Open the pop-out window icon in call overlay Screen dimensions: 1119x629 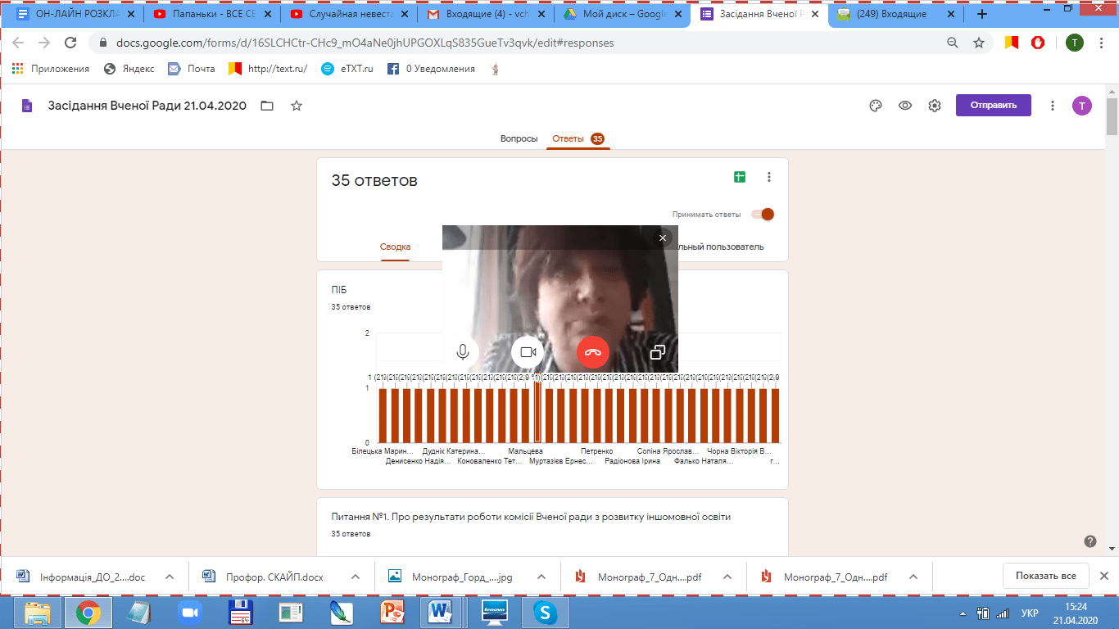coord(657,352)
